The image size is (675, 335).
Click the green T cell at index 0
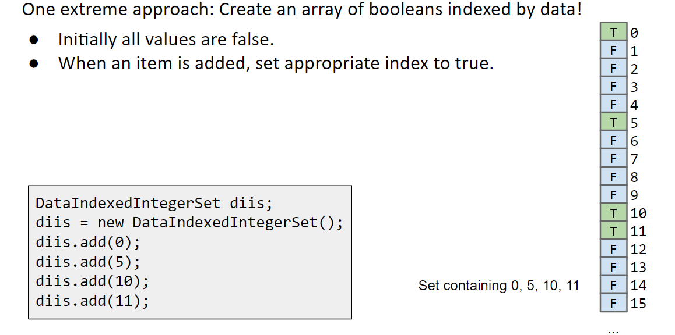click(613, 32)
